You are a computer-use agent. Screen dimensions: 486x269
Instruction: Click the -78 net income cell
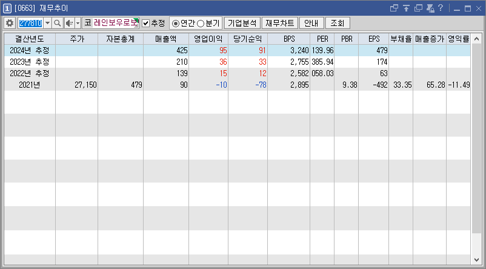pos(248,85)
